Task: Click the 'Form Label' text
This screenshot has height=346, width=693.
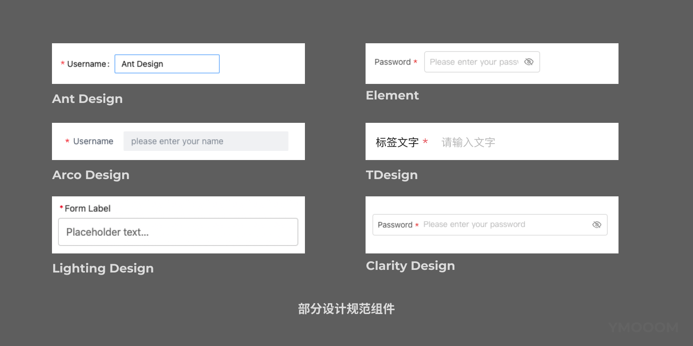Action: tap(87, 208)
